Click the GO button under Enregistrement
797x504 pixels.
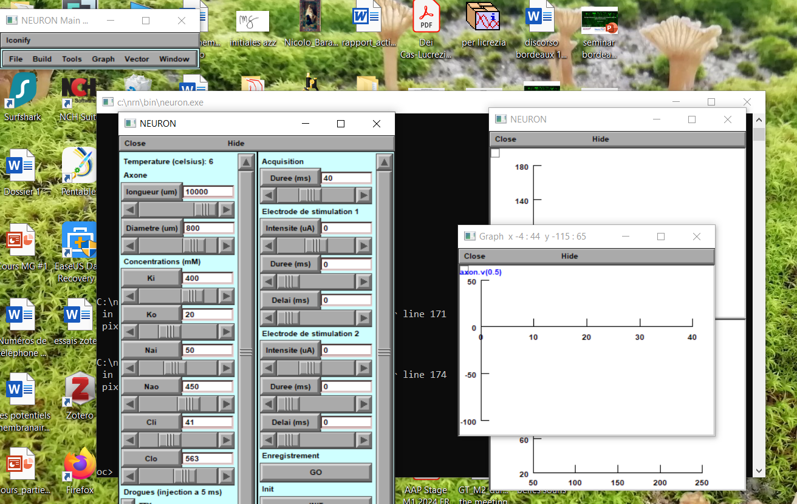point(316,472)
